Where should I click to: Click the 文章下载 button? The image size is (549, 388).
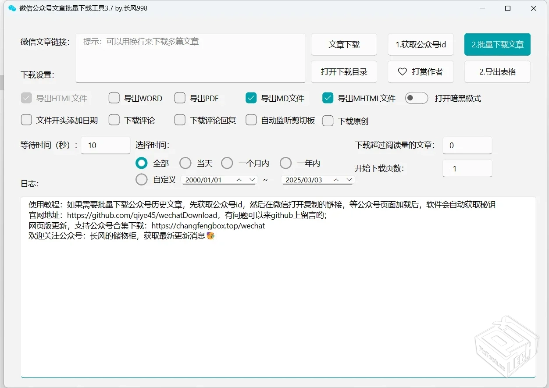344,44
